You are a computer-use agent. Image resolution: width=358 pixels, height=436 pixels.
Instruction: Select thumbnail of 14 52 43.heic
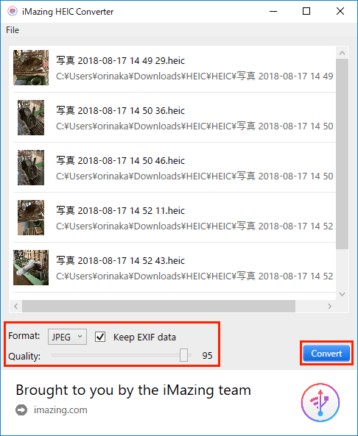(x=31, y=268)
